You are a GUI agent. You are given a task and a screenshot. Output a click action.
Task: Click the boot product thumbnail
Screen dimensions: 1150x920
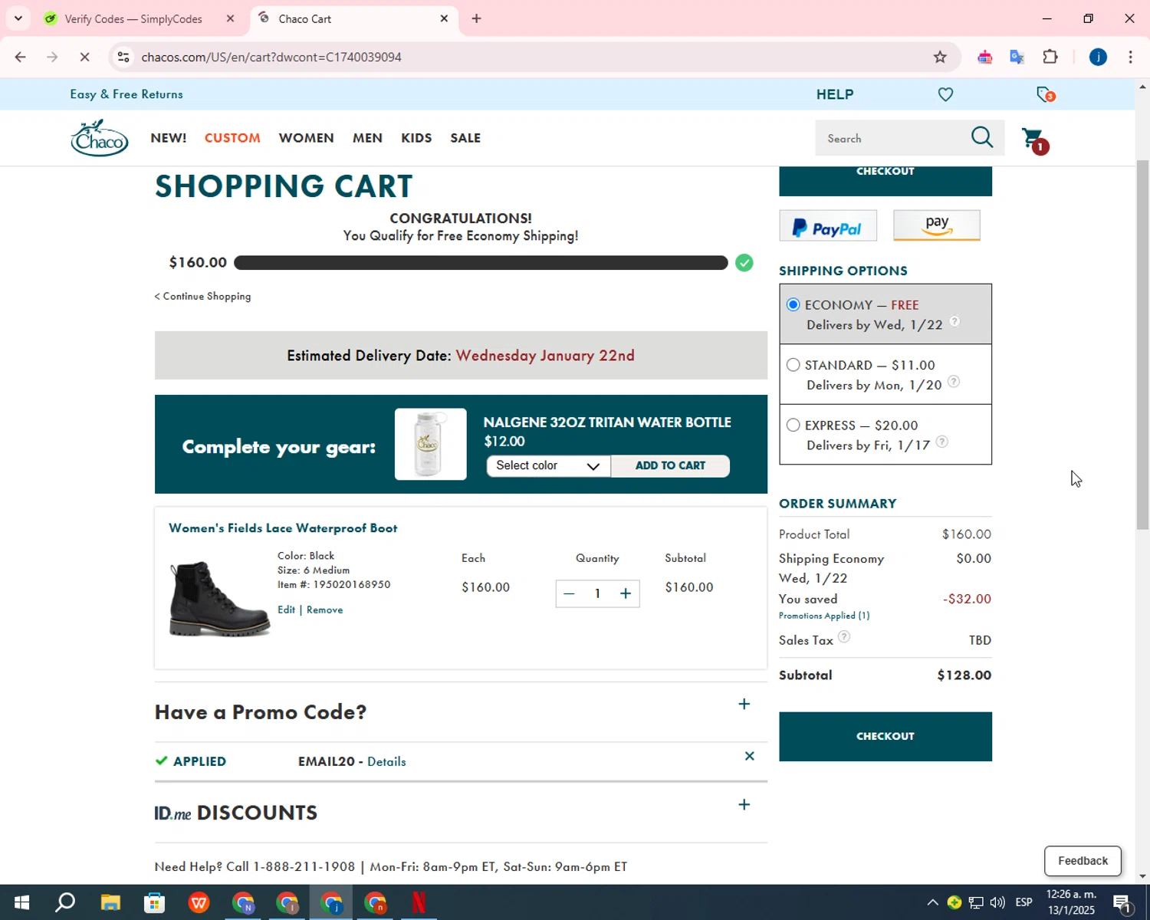coord(219,598)
